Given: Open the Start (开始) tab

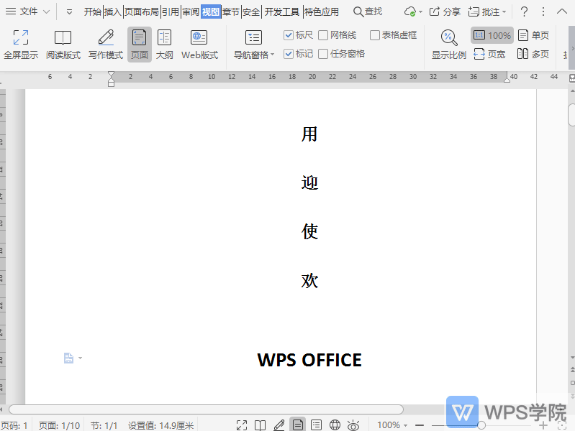Looking at the screenshot, I should [92, 11].
